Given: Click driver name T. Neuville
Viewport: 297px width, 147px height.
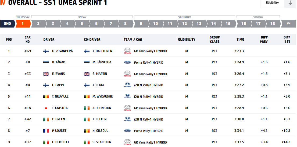Looking at the screenshot, I should (60, 96).
